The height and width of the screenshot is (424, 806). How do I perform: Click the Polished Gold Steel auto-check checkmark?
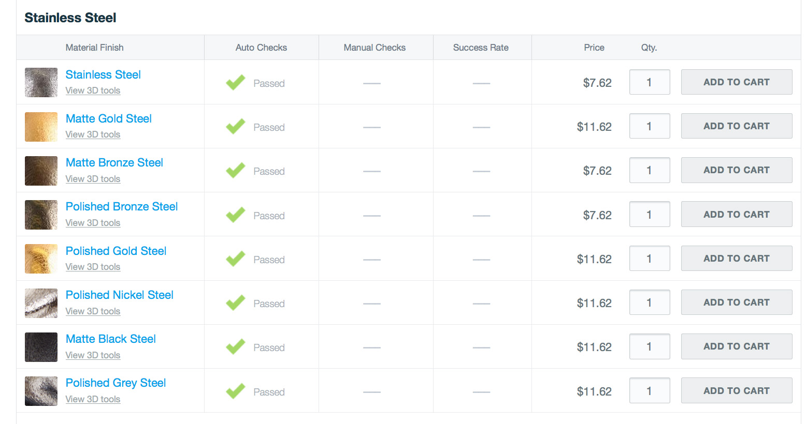(236, 259)
